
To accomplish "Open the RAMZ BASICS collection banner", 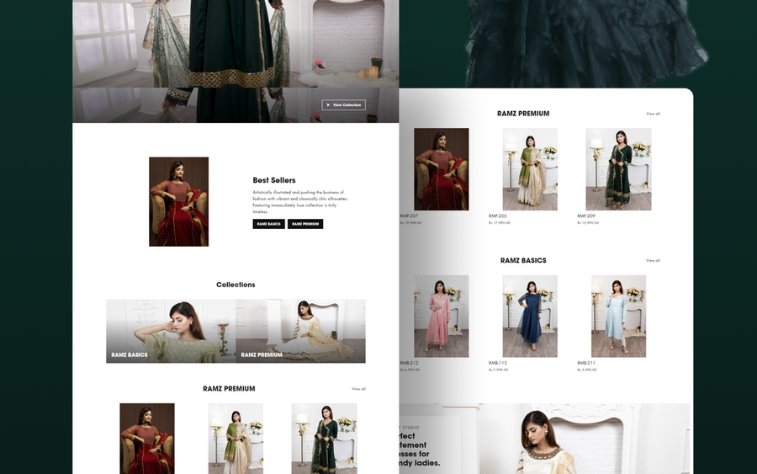I will click(x=171, y=331).
